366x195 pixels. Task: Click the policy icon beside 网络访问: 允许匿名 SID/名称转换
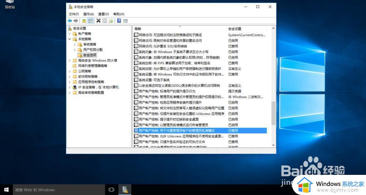[136, 46]
